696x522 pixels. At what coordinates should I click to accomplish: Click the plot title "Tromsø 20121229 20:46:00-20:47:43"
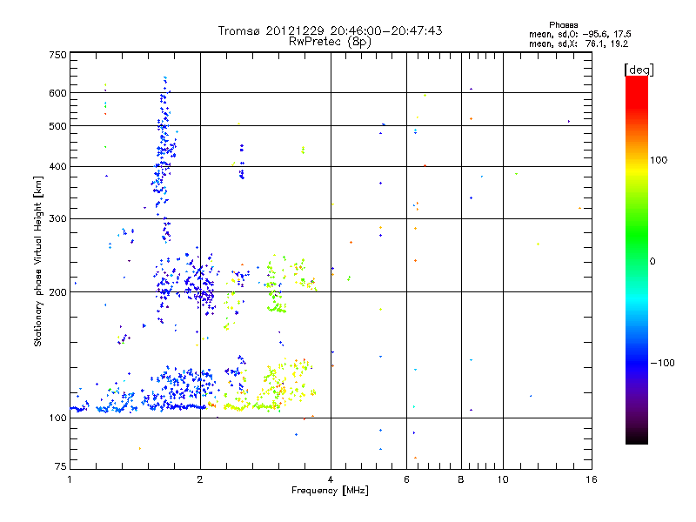click(330, 30)
